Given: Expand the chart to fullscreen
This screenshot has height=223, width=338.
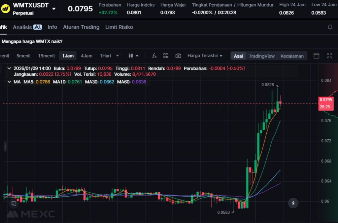Looking at the screenshot, I should 329,56.
